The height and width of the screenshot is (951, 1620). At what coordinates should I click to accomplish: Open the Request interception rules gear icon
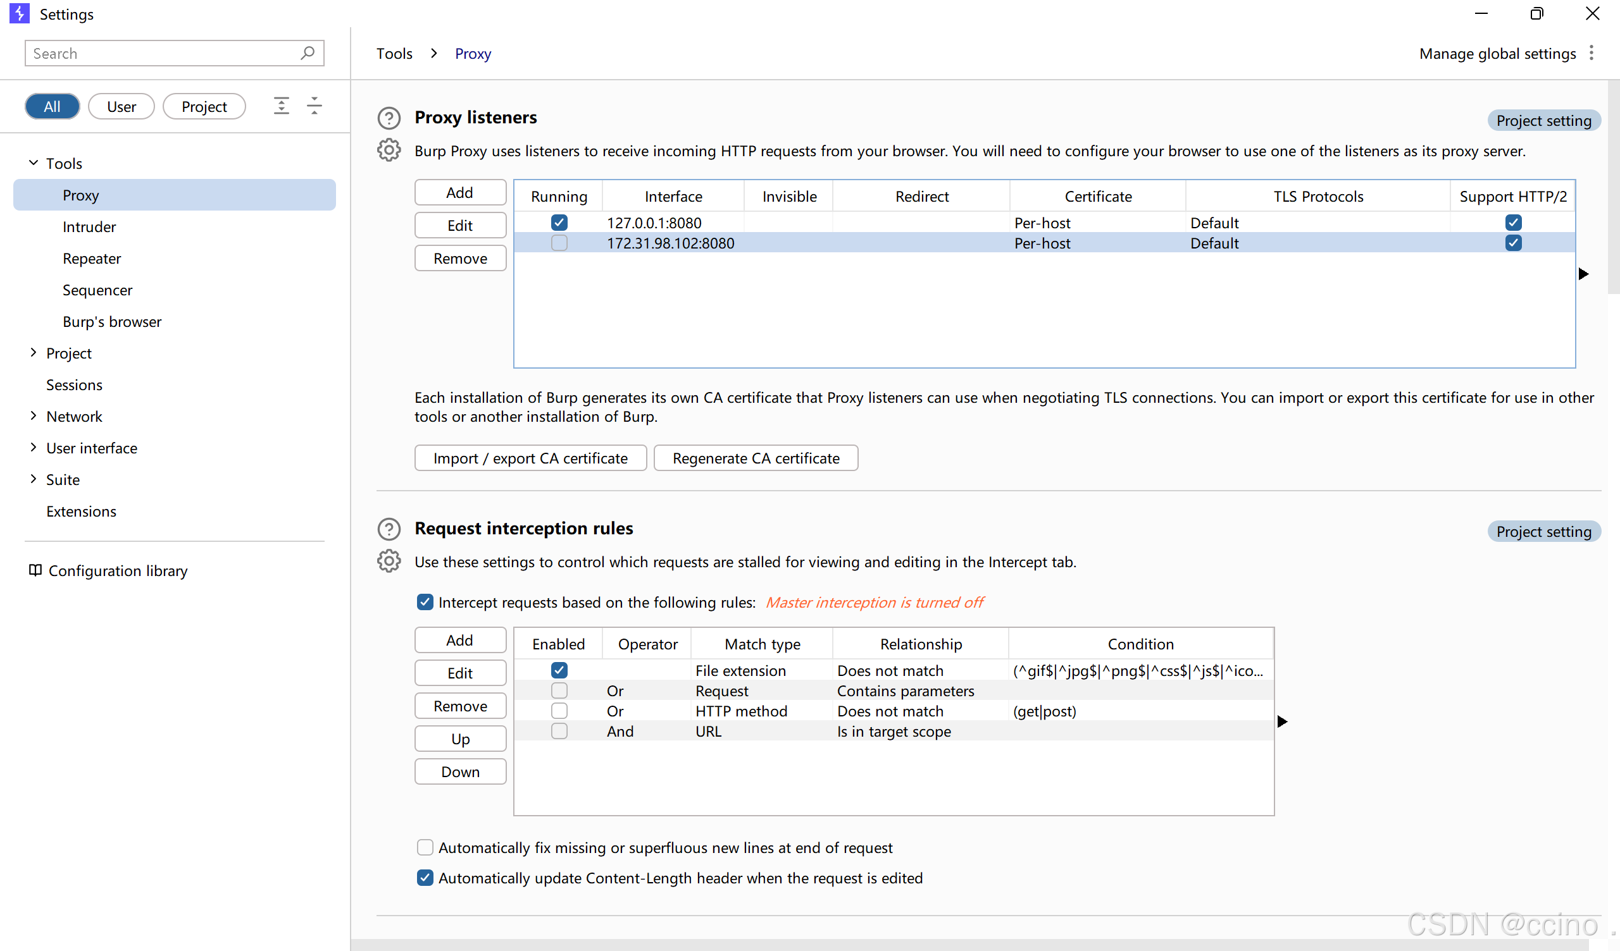(x=389, y=561)
